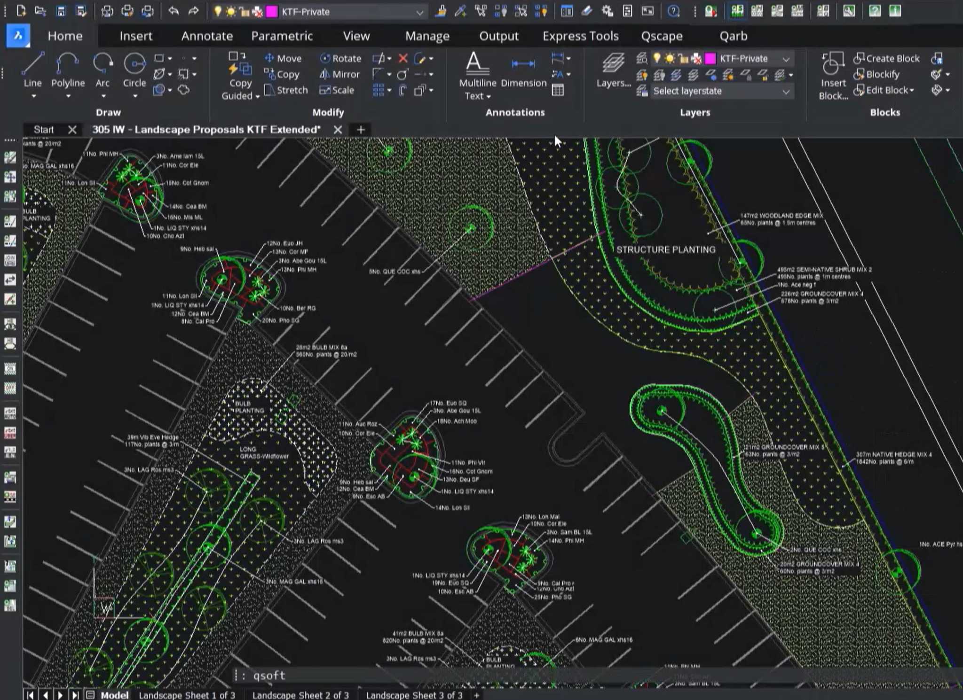Expand the Edit Block dropdown arrow

pos(912,90)
